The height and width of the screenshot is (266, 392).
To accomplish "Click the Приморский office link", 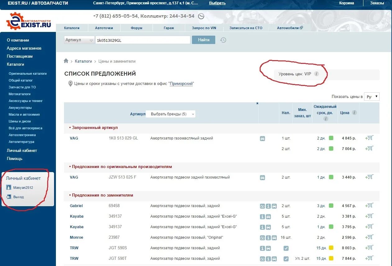I will point(182,84).
